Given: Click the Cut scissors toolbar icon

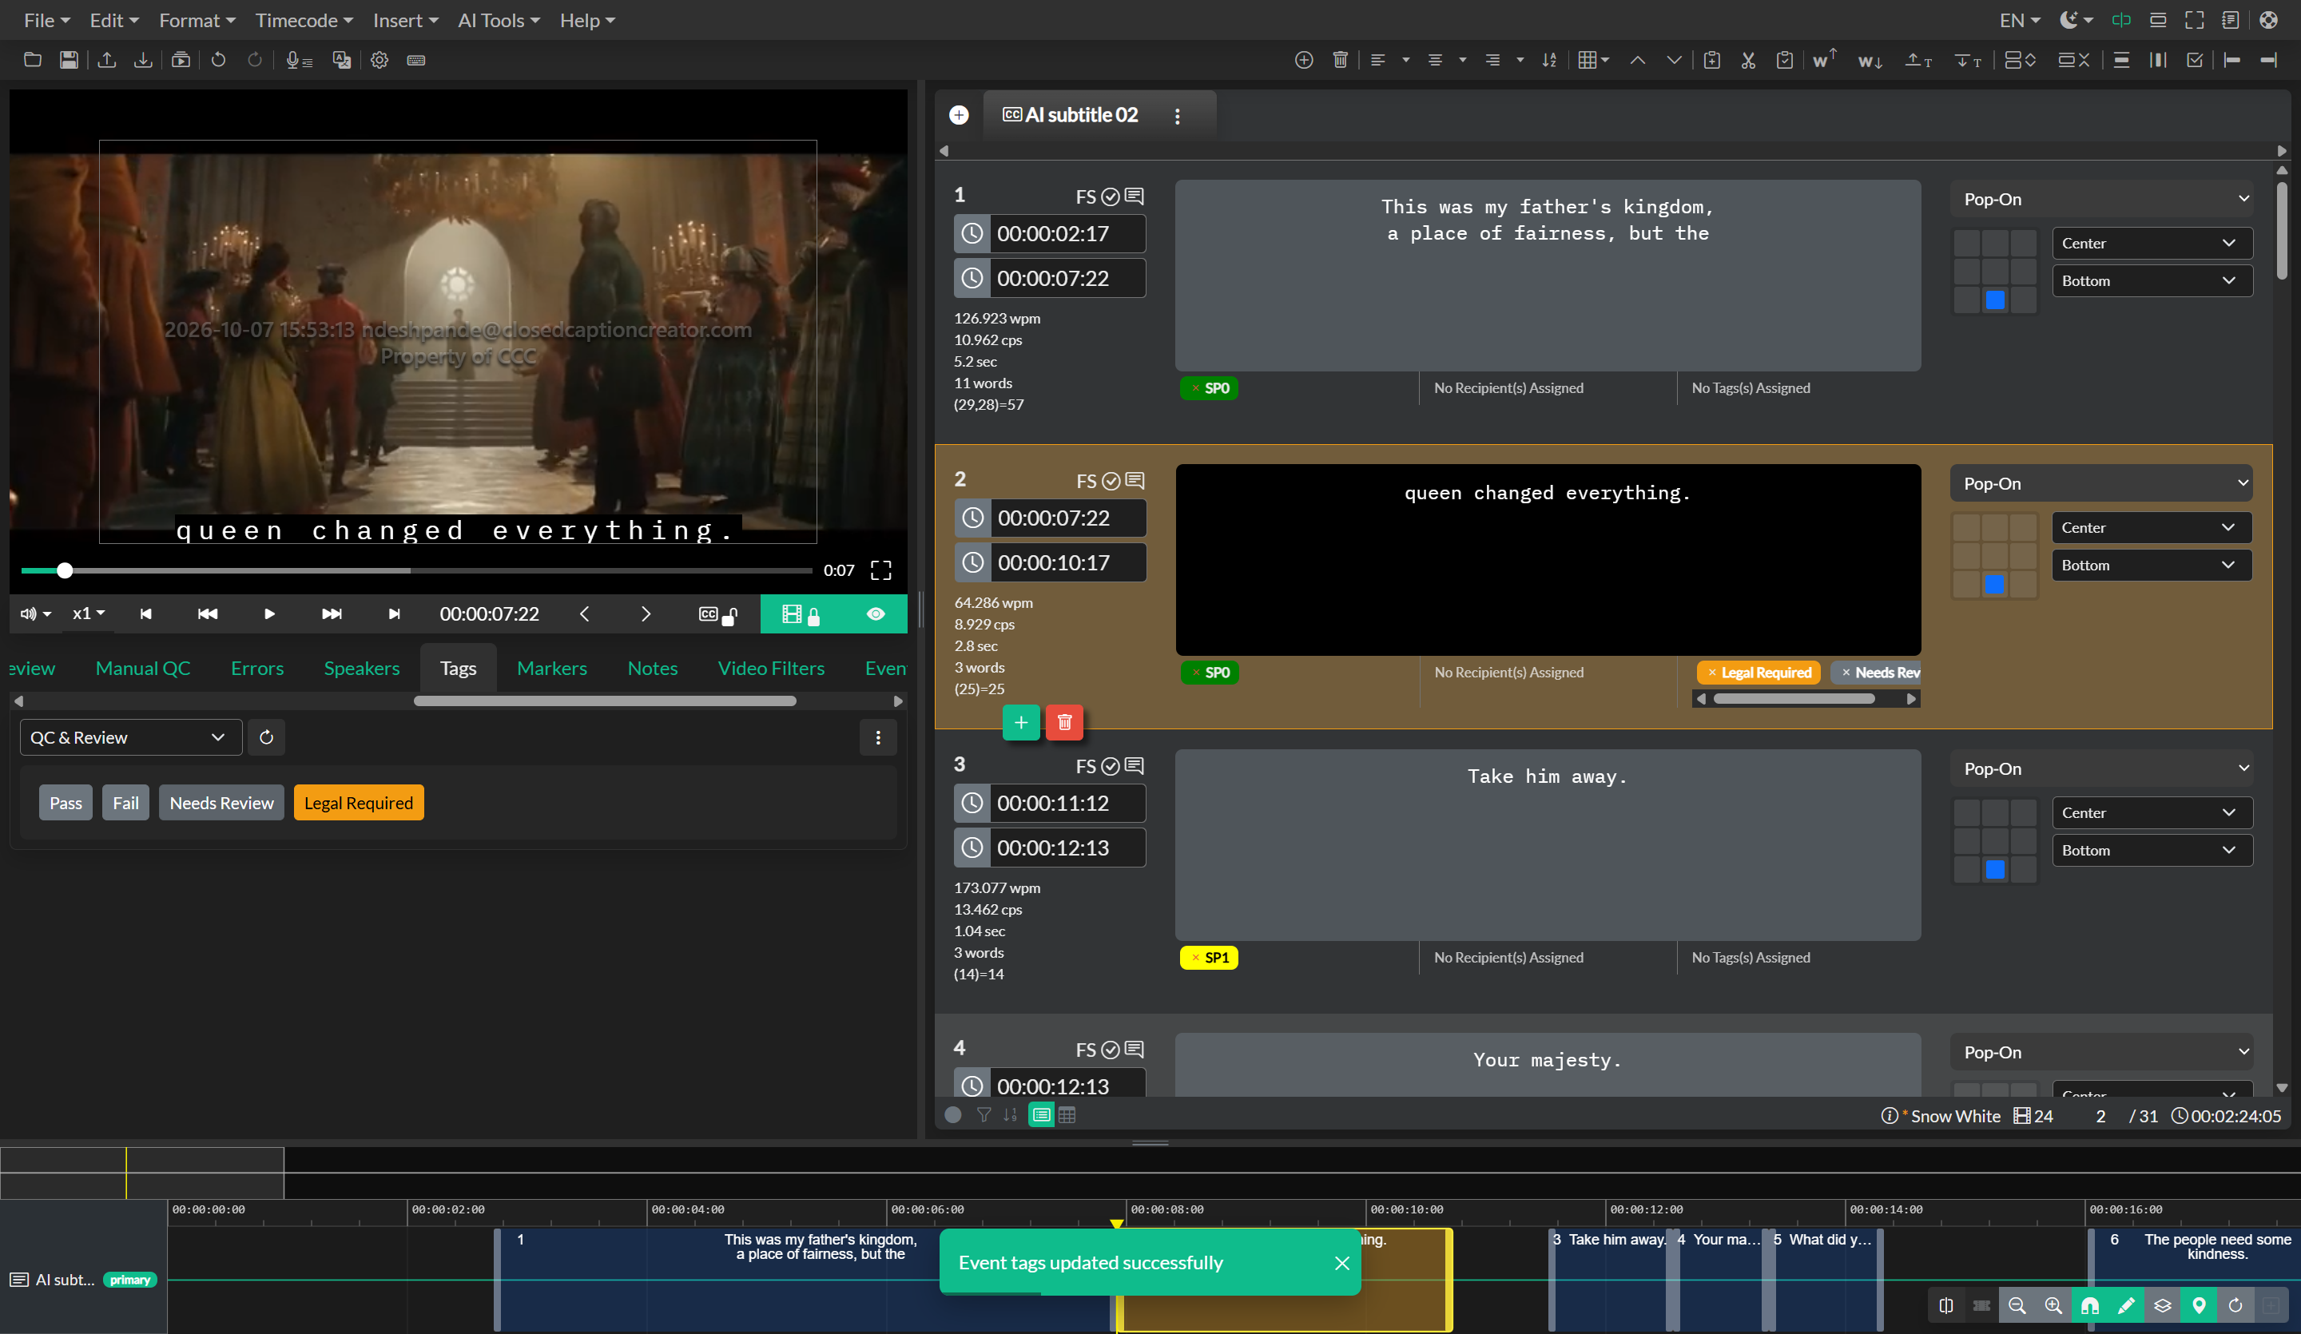Looking at the screenshot, I should (1747, 60).
